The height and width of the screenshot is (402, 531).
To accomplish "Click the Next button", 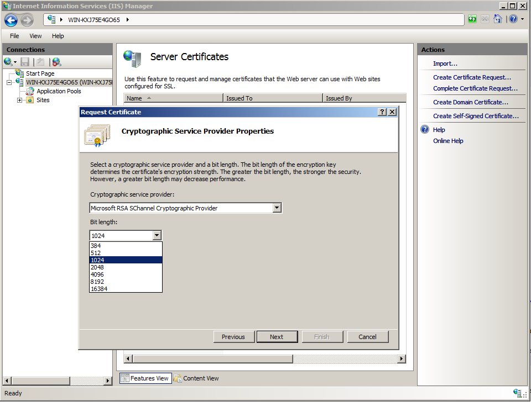I will click(277, 337).
